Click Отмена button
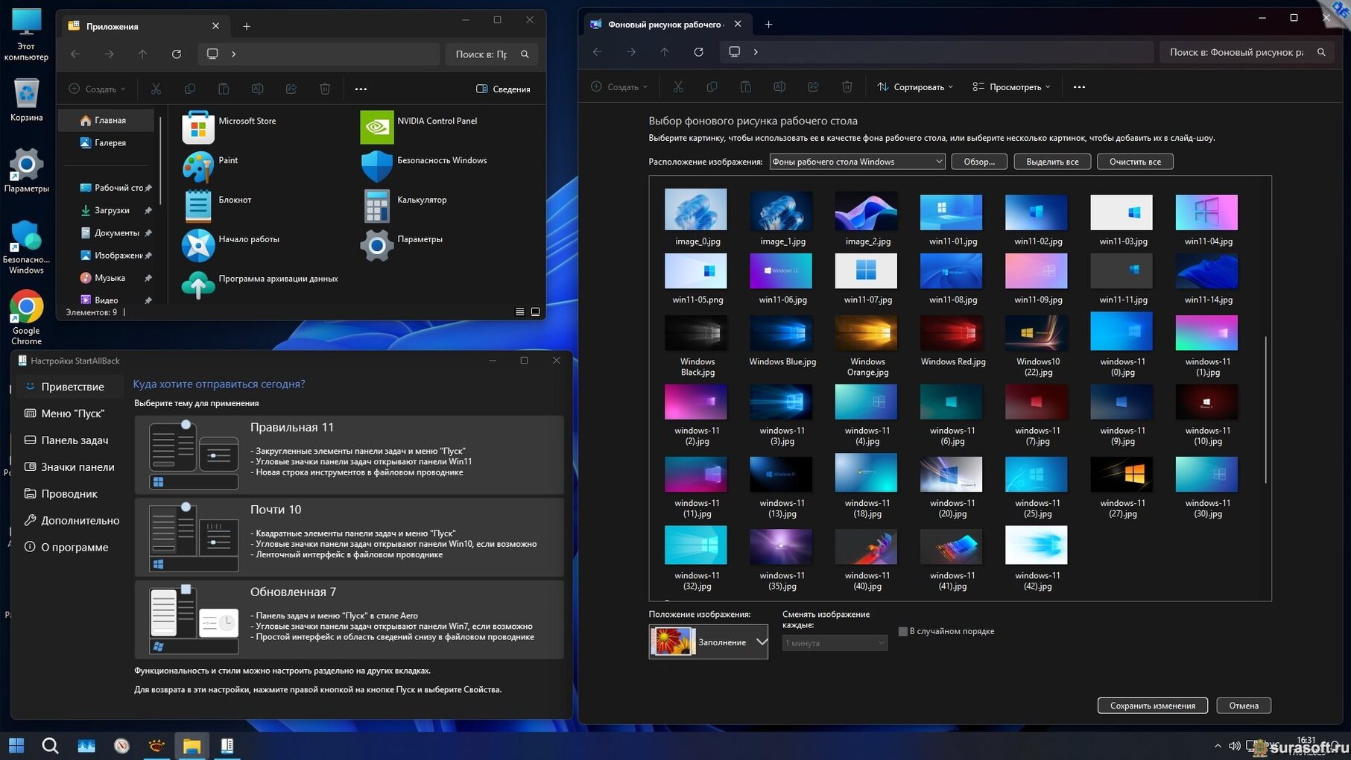1351x760 pixels. tap(1244, 706)
